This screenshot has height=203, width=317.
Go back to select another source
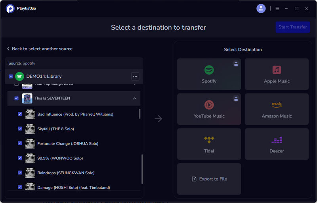[40, 49]
